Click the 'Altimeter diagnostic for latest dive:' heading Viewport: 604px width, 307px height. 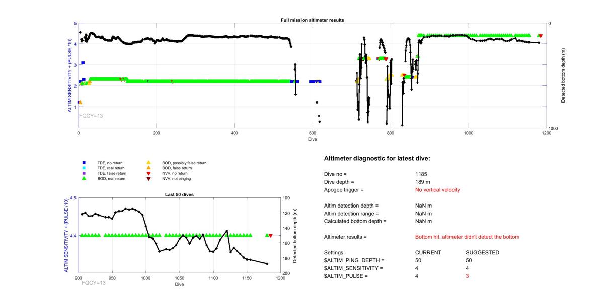[377, 158]
